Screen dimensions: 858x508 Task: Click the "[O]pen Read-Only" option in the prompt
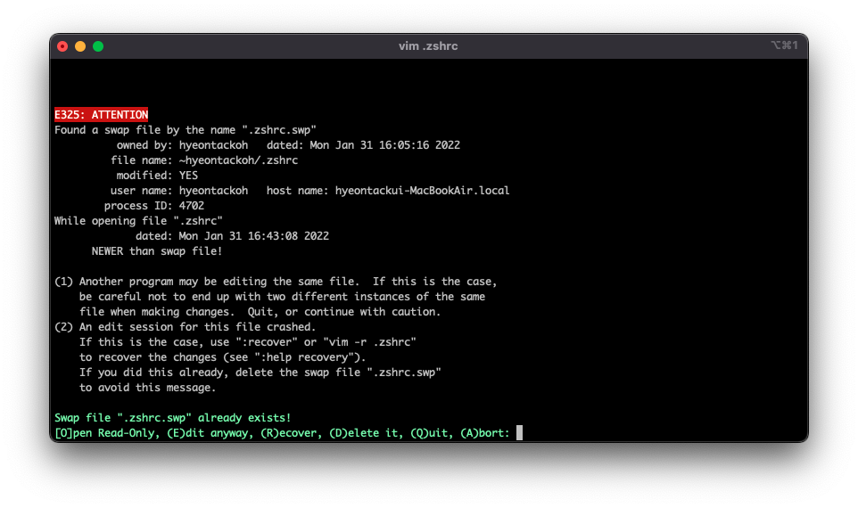click(x=104, y=433)
